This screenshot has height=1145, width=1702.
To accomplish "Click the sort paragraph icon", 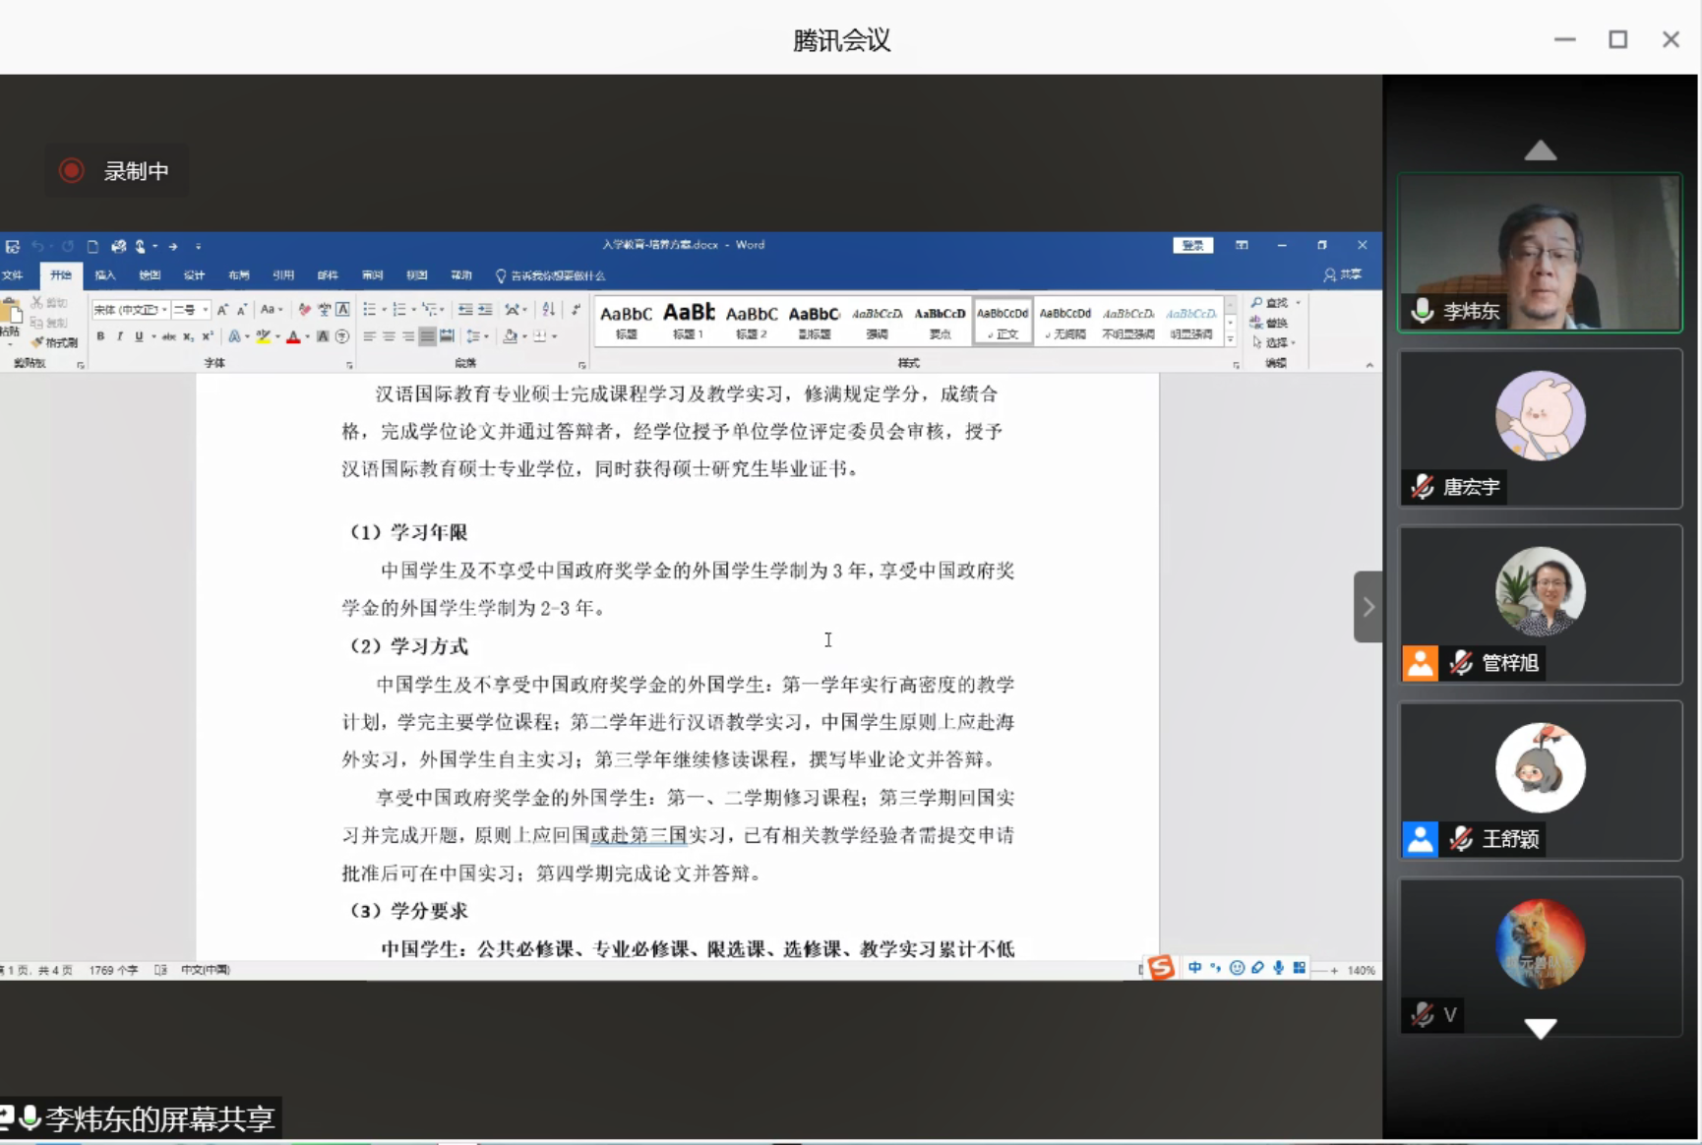I will pos(549,310).
